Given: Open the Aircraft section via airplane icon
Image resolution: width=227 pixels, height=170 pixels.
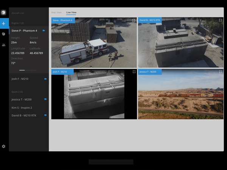Looking at the screenshot, I should pyautogui.click(x=4, y=23).
